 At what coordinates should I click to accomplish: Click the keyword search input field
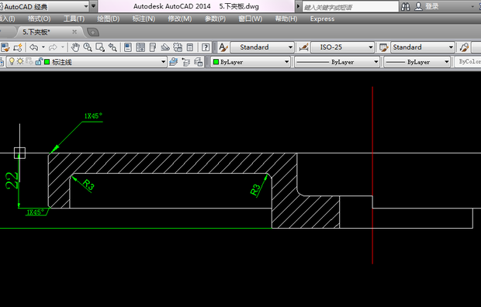tap(351, 6)
